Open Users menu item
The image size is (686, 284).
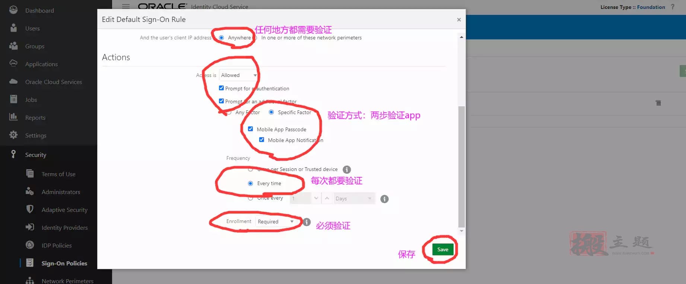[x=32, y=28]
